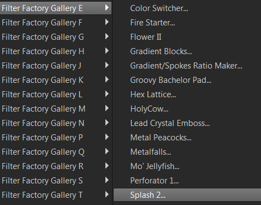Screen dimensions: 261x205
Task: Open Filter Factory Gallery H submenu
Action: [56, 51]
